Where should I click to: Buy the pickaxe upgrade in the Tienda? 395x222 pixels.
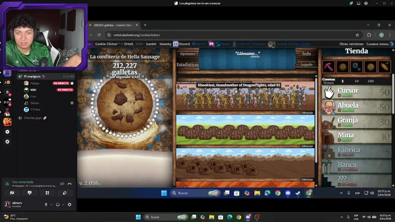click(x=329, y=67)
